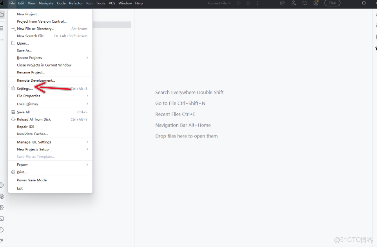Open the Edit menu
Viewport: 377px width, 247px height.
point(21,3)
